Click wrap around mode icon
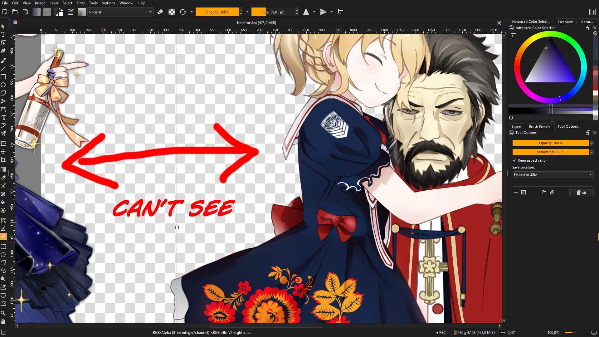 click(x=340, y=12)
